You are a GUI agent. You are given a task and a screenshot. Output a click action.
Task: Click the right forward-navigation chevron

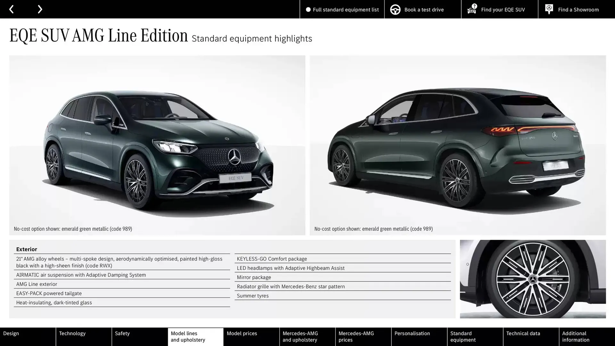(x=40, y=9)
